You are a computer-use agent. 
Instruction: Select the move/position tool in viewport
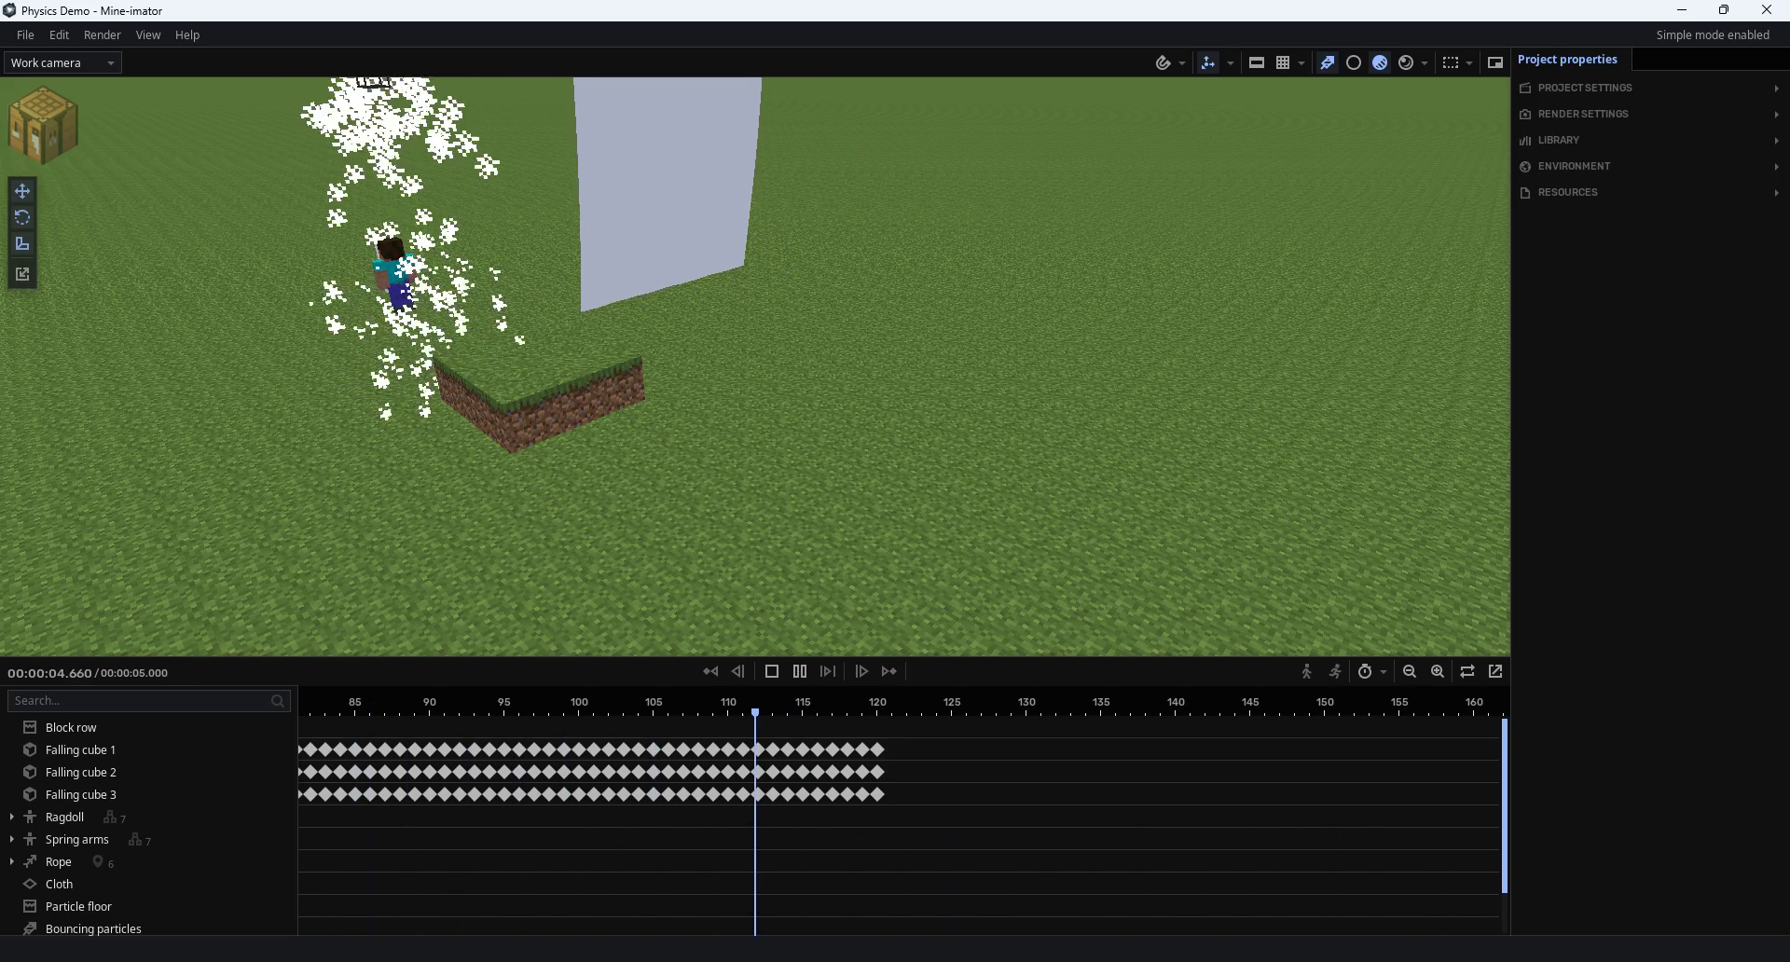tap(22, 191)
